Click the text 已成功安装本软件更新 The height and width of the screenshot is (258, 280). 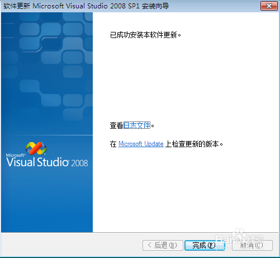(145, 35)
